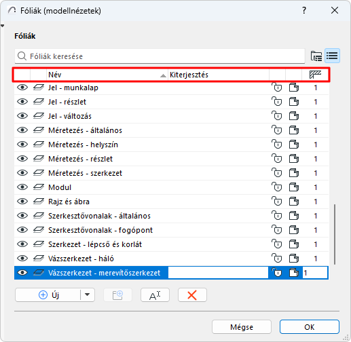Screen dimensions: 351x342
Task: Confirm with the OK button
Action: 310,327
